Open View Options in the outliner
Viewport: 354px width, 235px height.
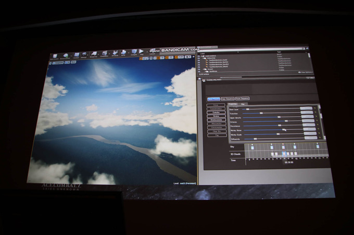(306, 72)
